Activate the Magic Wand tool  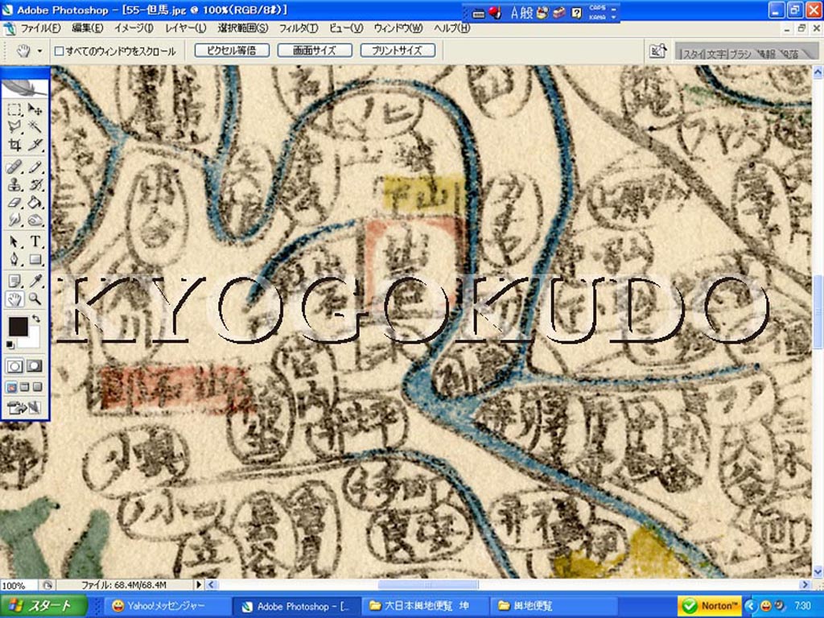(x=35, y=126)
